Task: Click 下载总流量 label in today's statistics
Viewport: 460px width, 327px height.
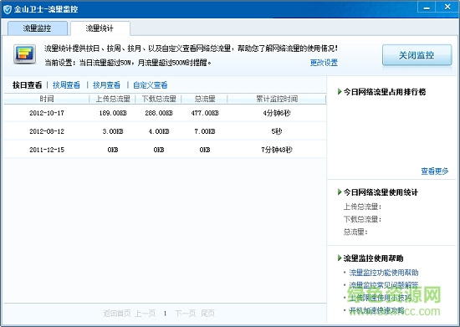Action: tap(363, 219)
